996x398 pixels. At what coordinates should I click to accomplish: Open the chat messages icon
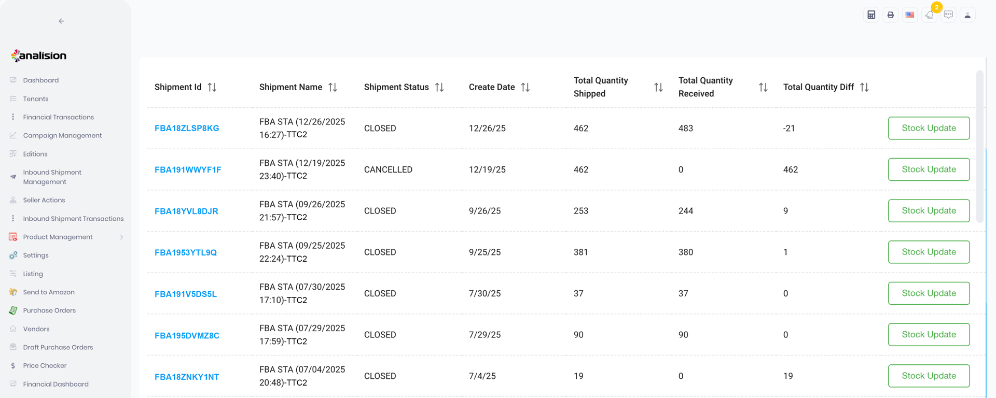tap(948, 15)
